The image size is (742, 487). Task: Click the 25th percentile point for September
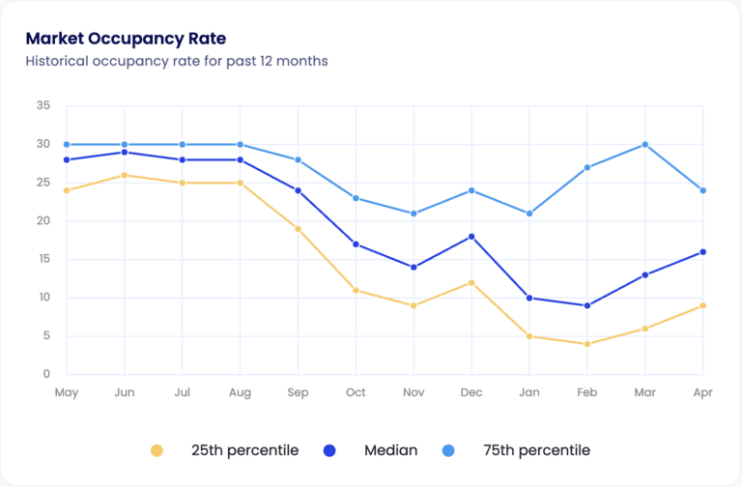coord(298,229)
